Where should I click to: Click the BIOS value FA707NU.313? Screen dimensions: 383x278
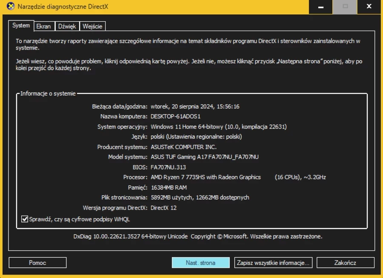click(x=168, y=167)
